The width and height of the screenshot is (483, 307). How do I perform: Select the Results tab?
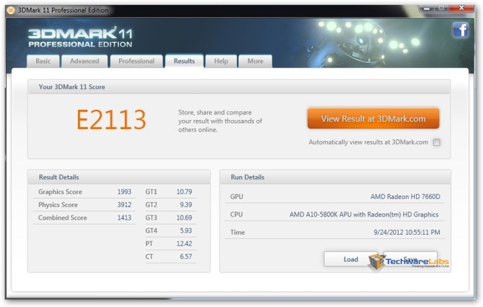coord(184,61)
